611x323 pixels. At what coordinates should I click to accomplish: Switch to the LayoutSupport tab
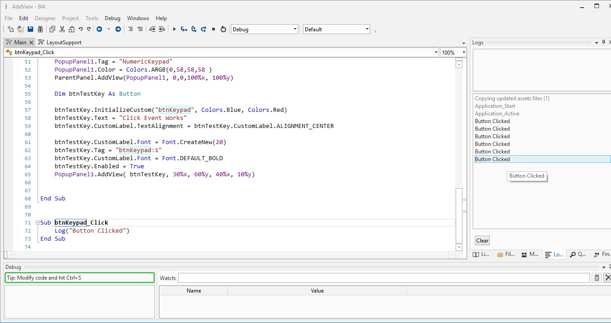(60, 42)
